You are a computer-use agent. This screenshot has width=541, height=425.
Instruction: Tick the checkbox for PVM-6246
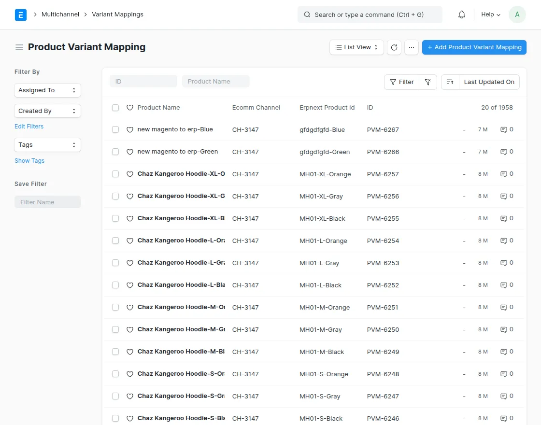[x=115, y=418]
